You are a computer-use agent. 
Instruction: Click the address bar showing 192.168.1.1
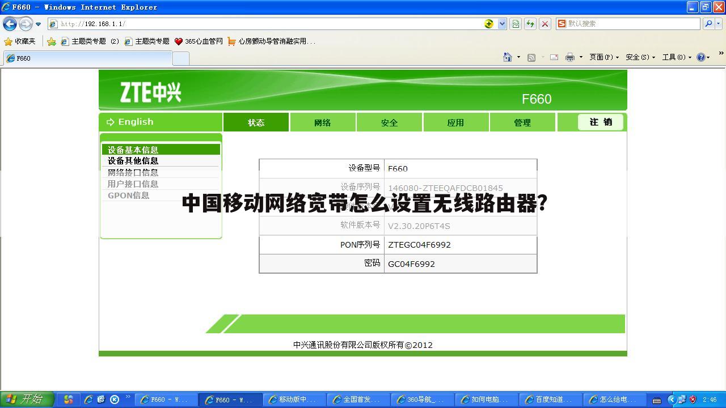[x=265, y=24]
